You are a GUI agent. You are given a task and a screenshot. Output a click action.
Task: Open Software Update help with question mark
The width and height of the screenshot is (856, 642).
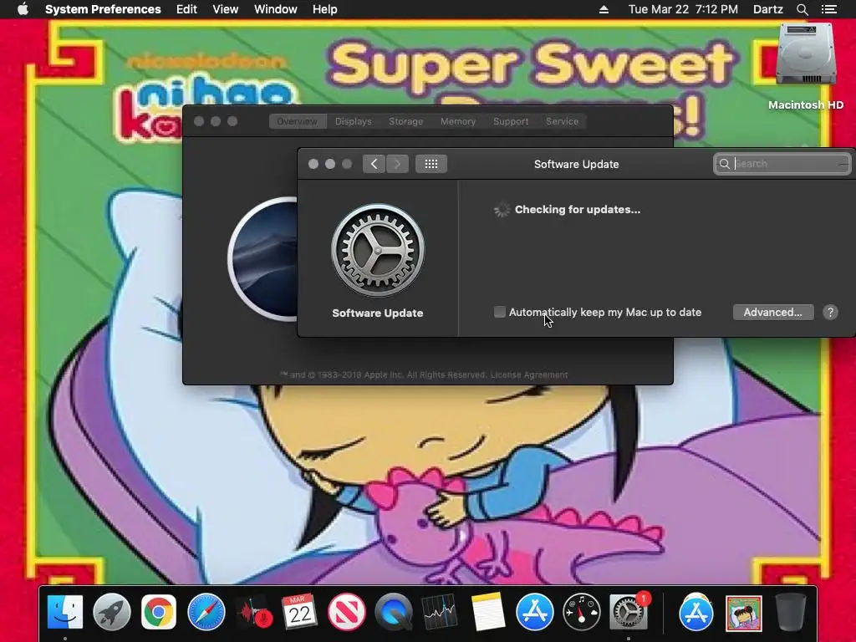pos(830,313)
